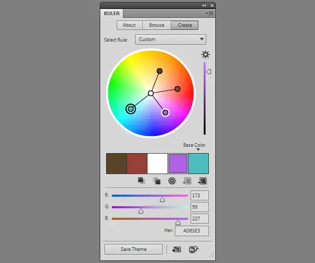Viewport: 315px width, 263px height.
Task: Click the R slider handle
Action: (162, 199)
